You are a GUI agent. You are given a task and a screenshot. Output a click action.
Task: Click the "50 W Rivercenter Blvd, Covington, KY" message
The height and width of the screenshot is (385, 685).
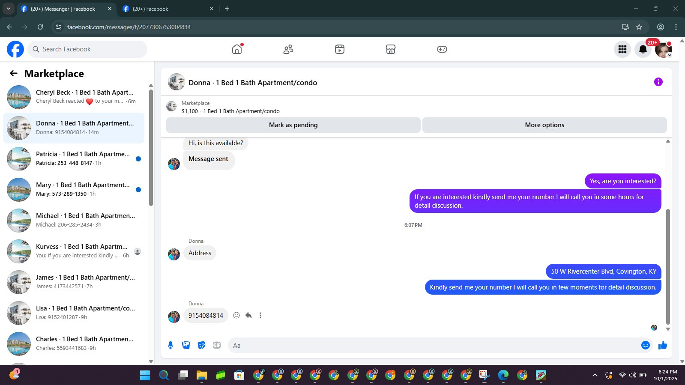click(604, 272)
